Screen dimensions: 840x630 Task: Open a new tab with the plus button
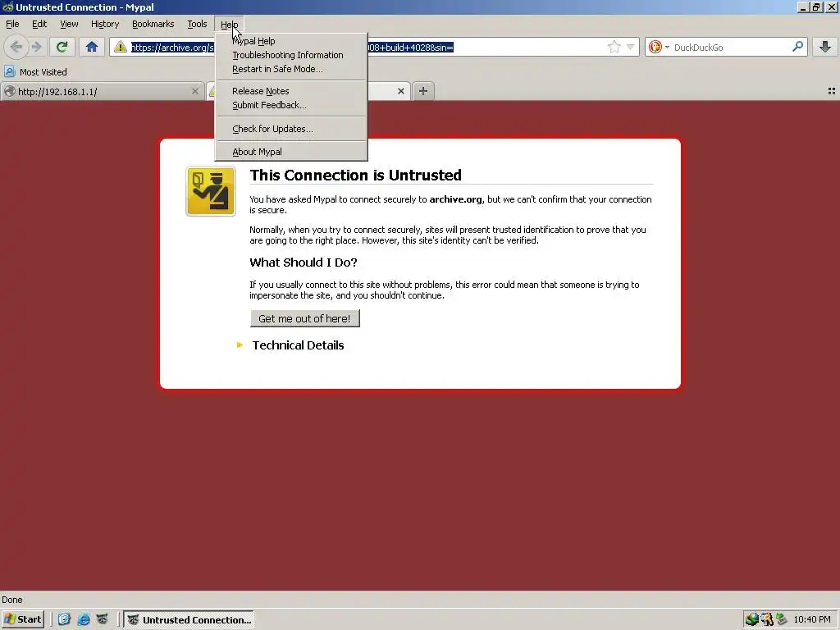423,91
